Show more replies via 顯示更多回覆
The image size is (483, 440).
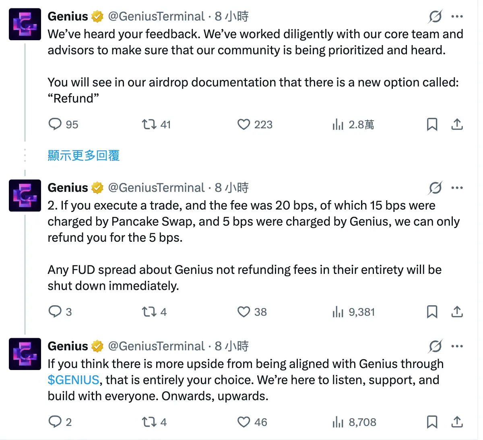coord(83,156)
